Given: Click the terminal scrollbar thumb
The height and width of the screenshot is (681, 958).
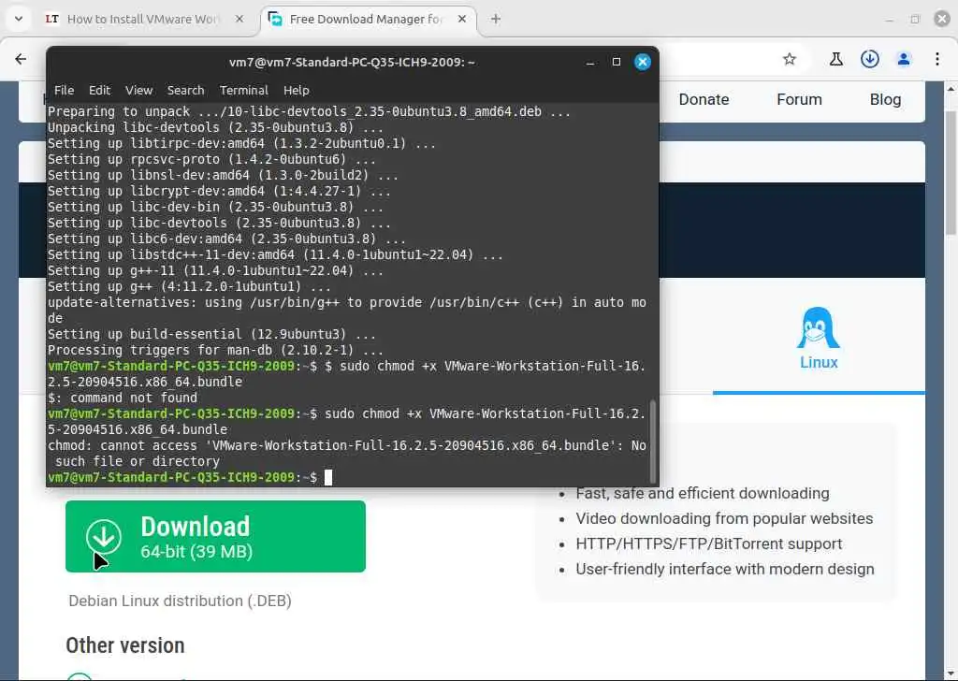Looking at the screenshot, I should coord(652,441).
